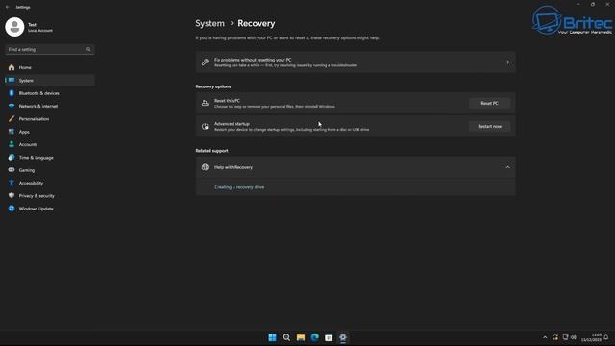This screenshot has width=615, height=346.
Task: Open File Explorer from the taskbar
Action: click(301, 337)
